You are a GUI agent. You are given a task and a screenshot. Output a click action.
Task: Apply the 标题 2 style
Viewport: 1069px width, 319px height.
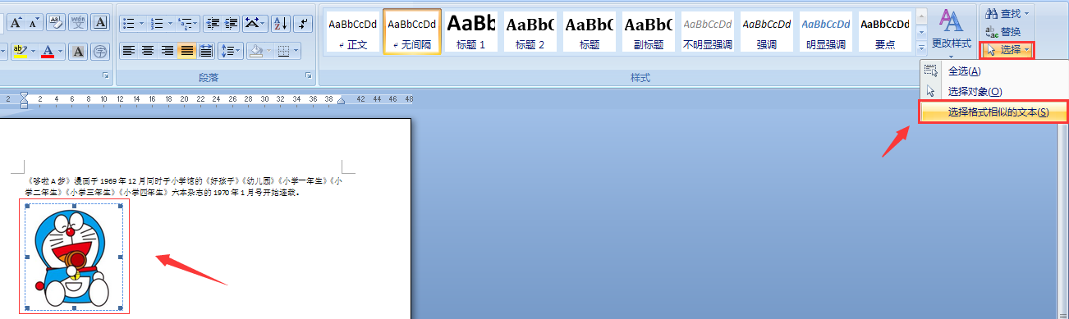[x=530, y=31]
